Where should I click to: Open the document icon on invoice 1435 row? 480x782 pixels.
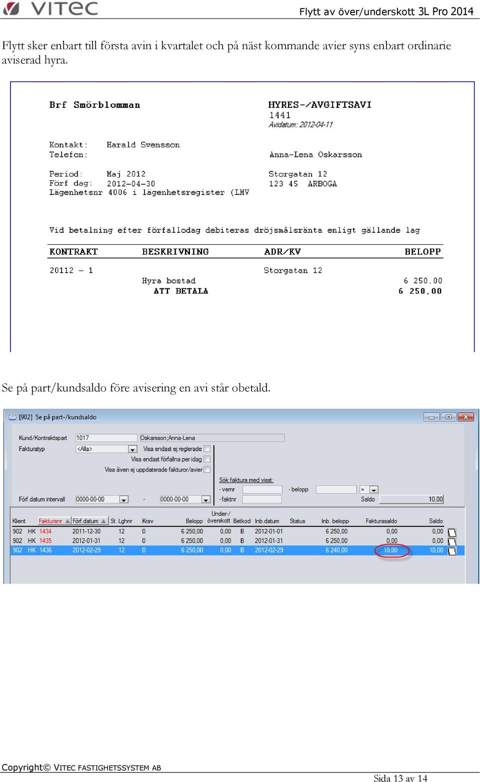[452, 541]
